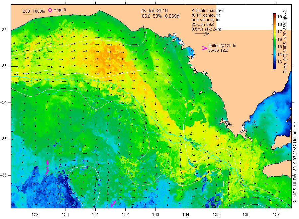Image resolution: width=299 pixels, height=219 pixels.
Task: Click the cyan isobath legend line
Action: coord(28,14)
